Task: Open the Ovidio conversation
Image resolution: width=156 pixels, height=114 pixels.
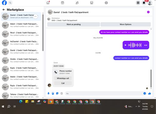Action: [21, 60]
